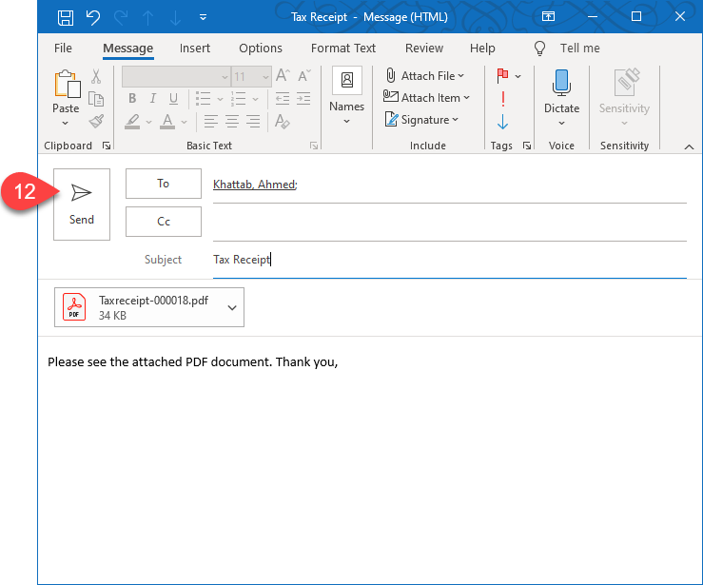Open the Basic Text dialog launcher

(x=314, y=146)
